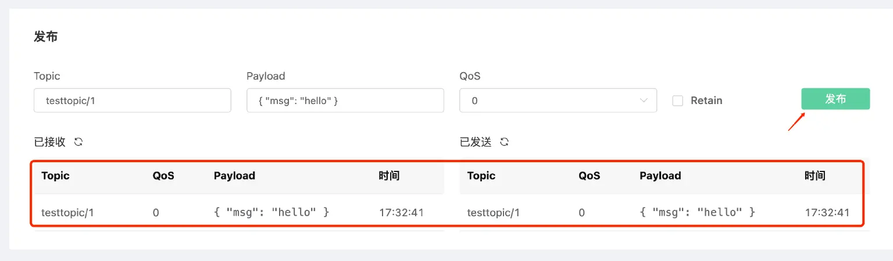Click the 发布 section heading
The image size is (893, 261).
coord(46,37)
